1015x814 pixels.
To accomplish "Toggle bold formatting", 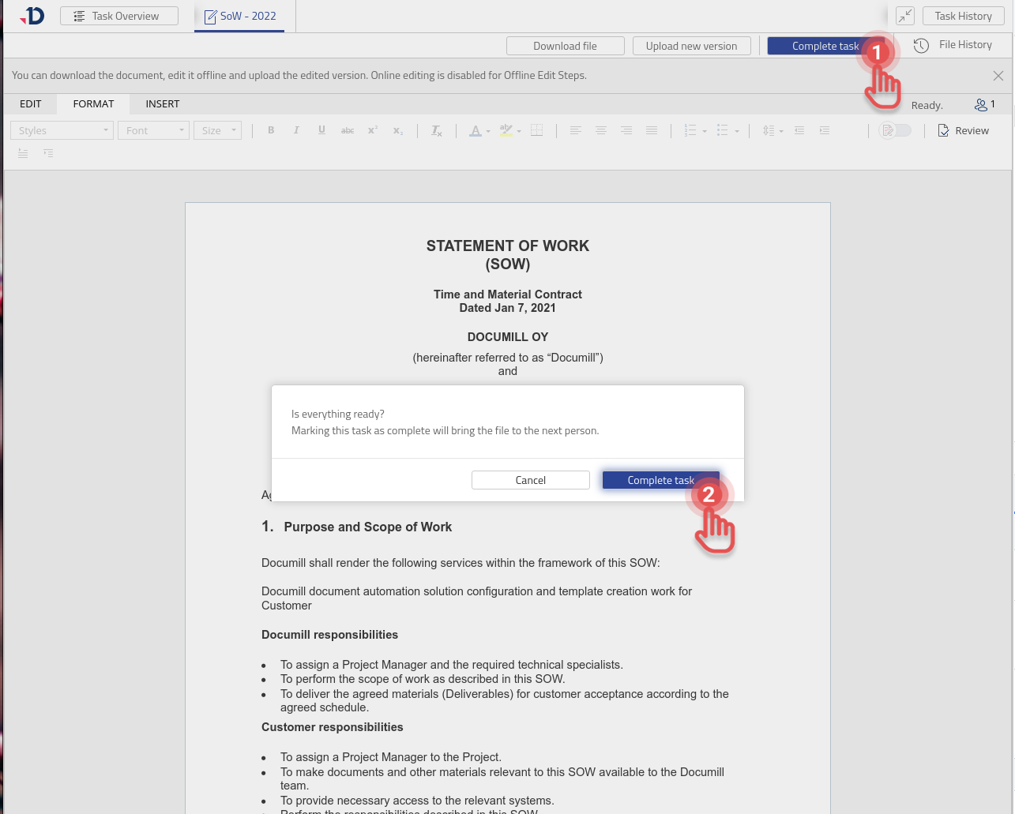I will (271, 129).
